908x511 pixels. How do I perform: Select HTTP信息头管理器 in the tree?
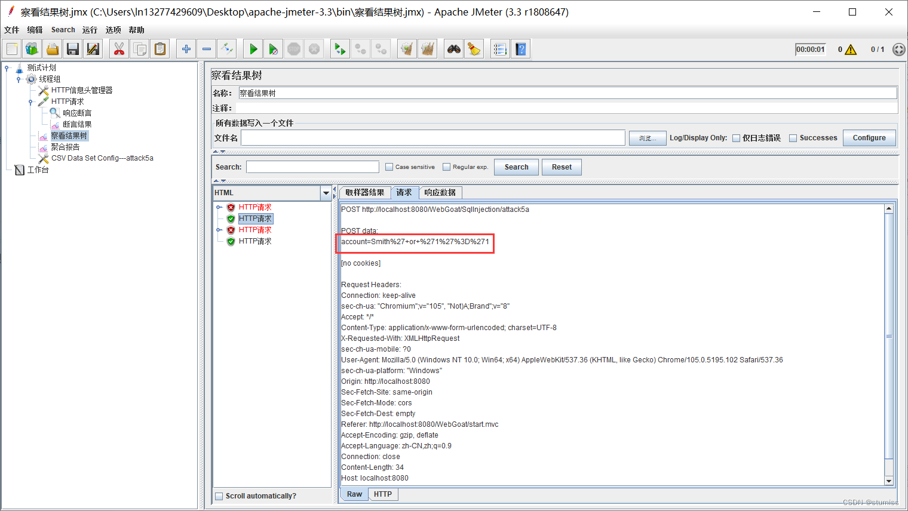click(x=82, y=90)
